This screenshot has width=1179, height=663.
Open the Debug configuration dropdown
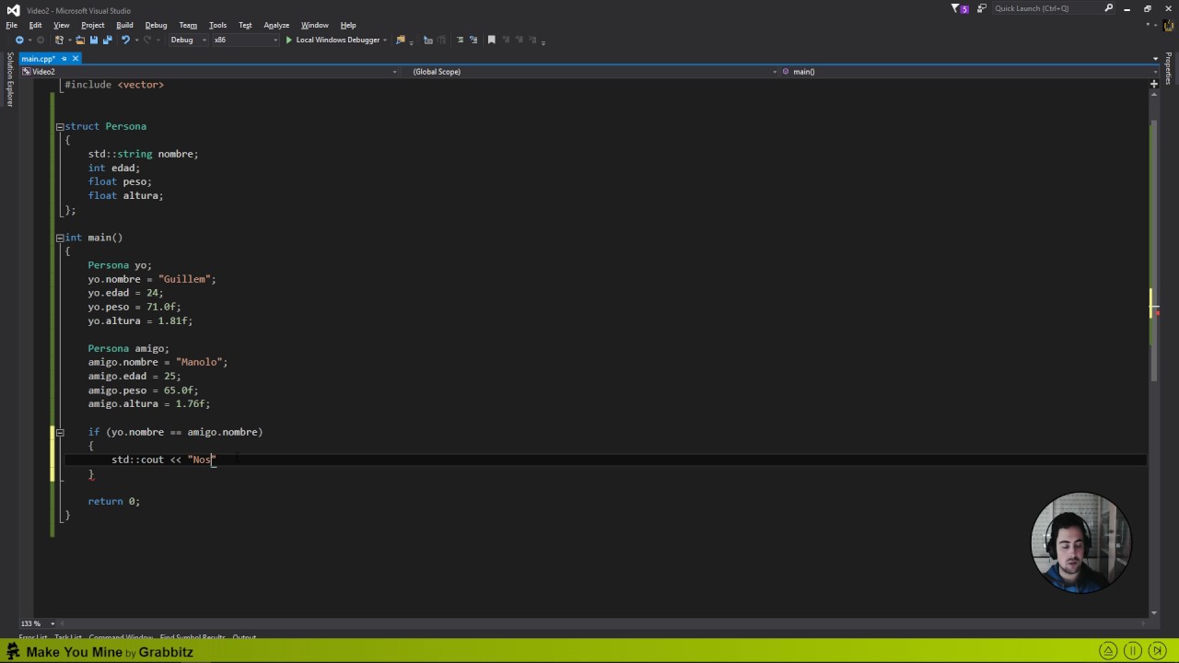pyautogui.click(x=188, y=40)
